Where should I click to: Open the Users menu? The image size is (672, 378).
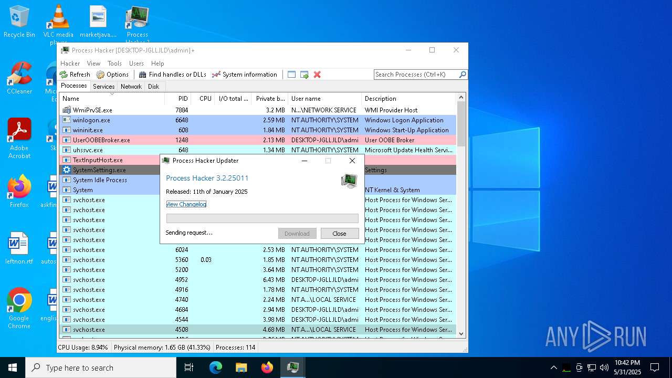pyautogui.click(x=136, y=64)
